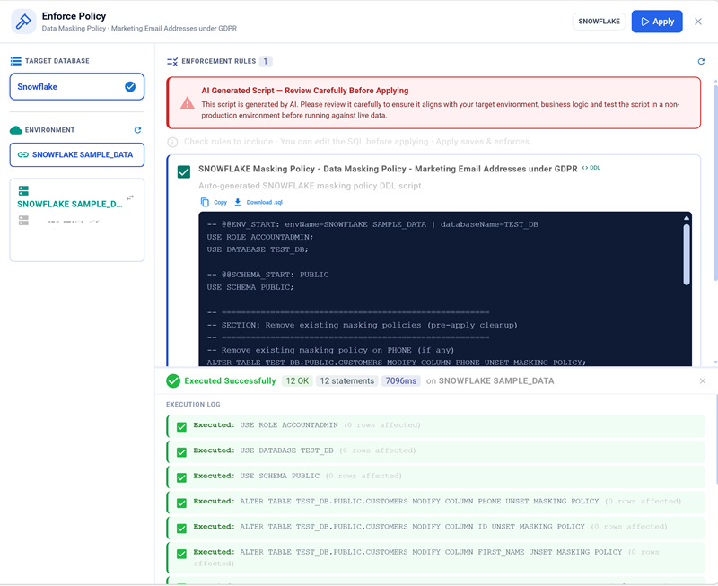Image resolution: width=718 pixels, height=586 pixels.
Task: Click inside the SQL script editor at USE ROLE ACCOUNTADMIN
Action: 260,237
